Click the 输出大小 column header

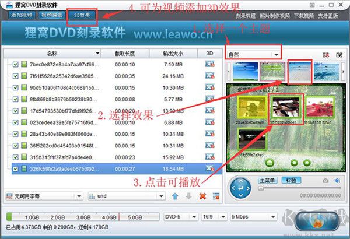173,53
